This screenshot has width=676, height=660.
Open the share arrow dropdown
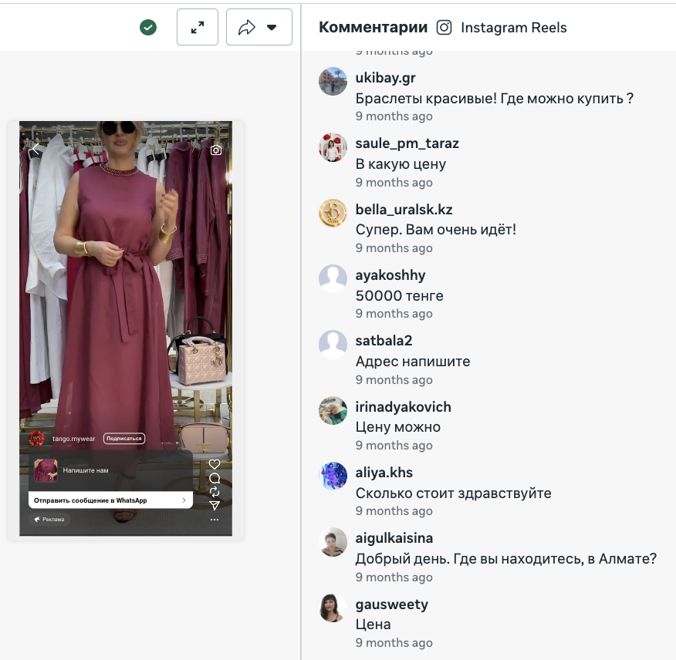pos(259,28)
